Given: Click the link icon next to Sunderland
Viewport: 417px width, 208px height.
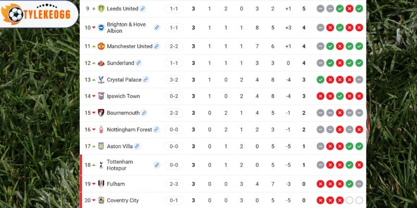Looking at the screenshot, I should coord(138,63).
